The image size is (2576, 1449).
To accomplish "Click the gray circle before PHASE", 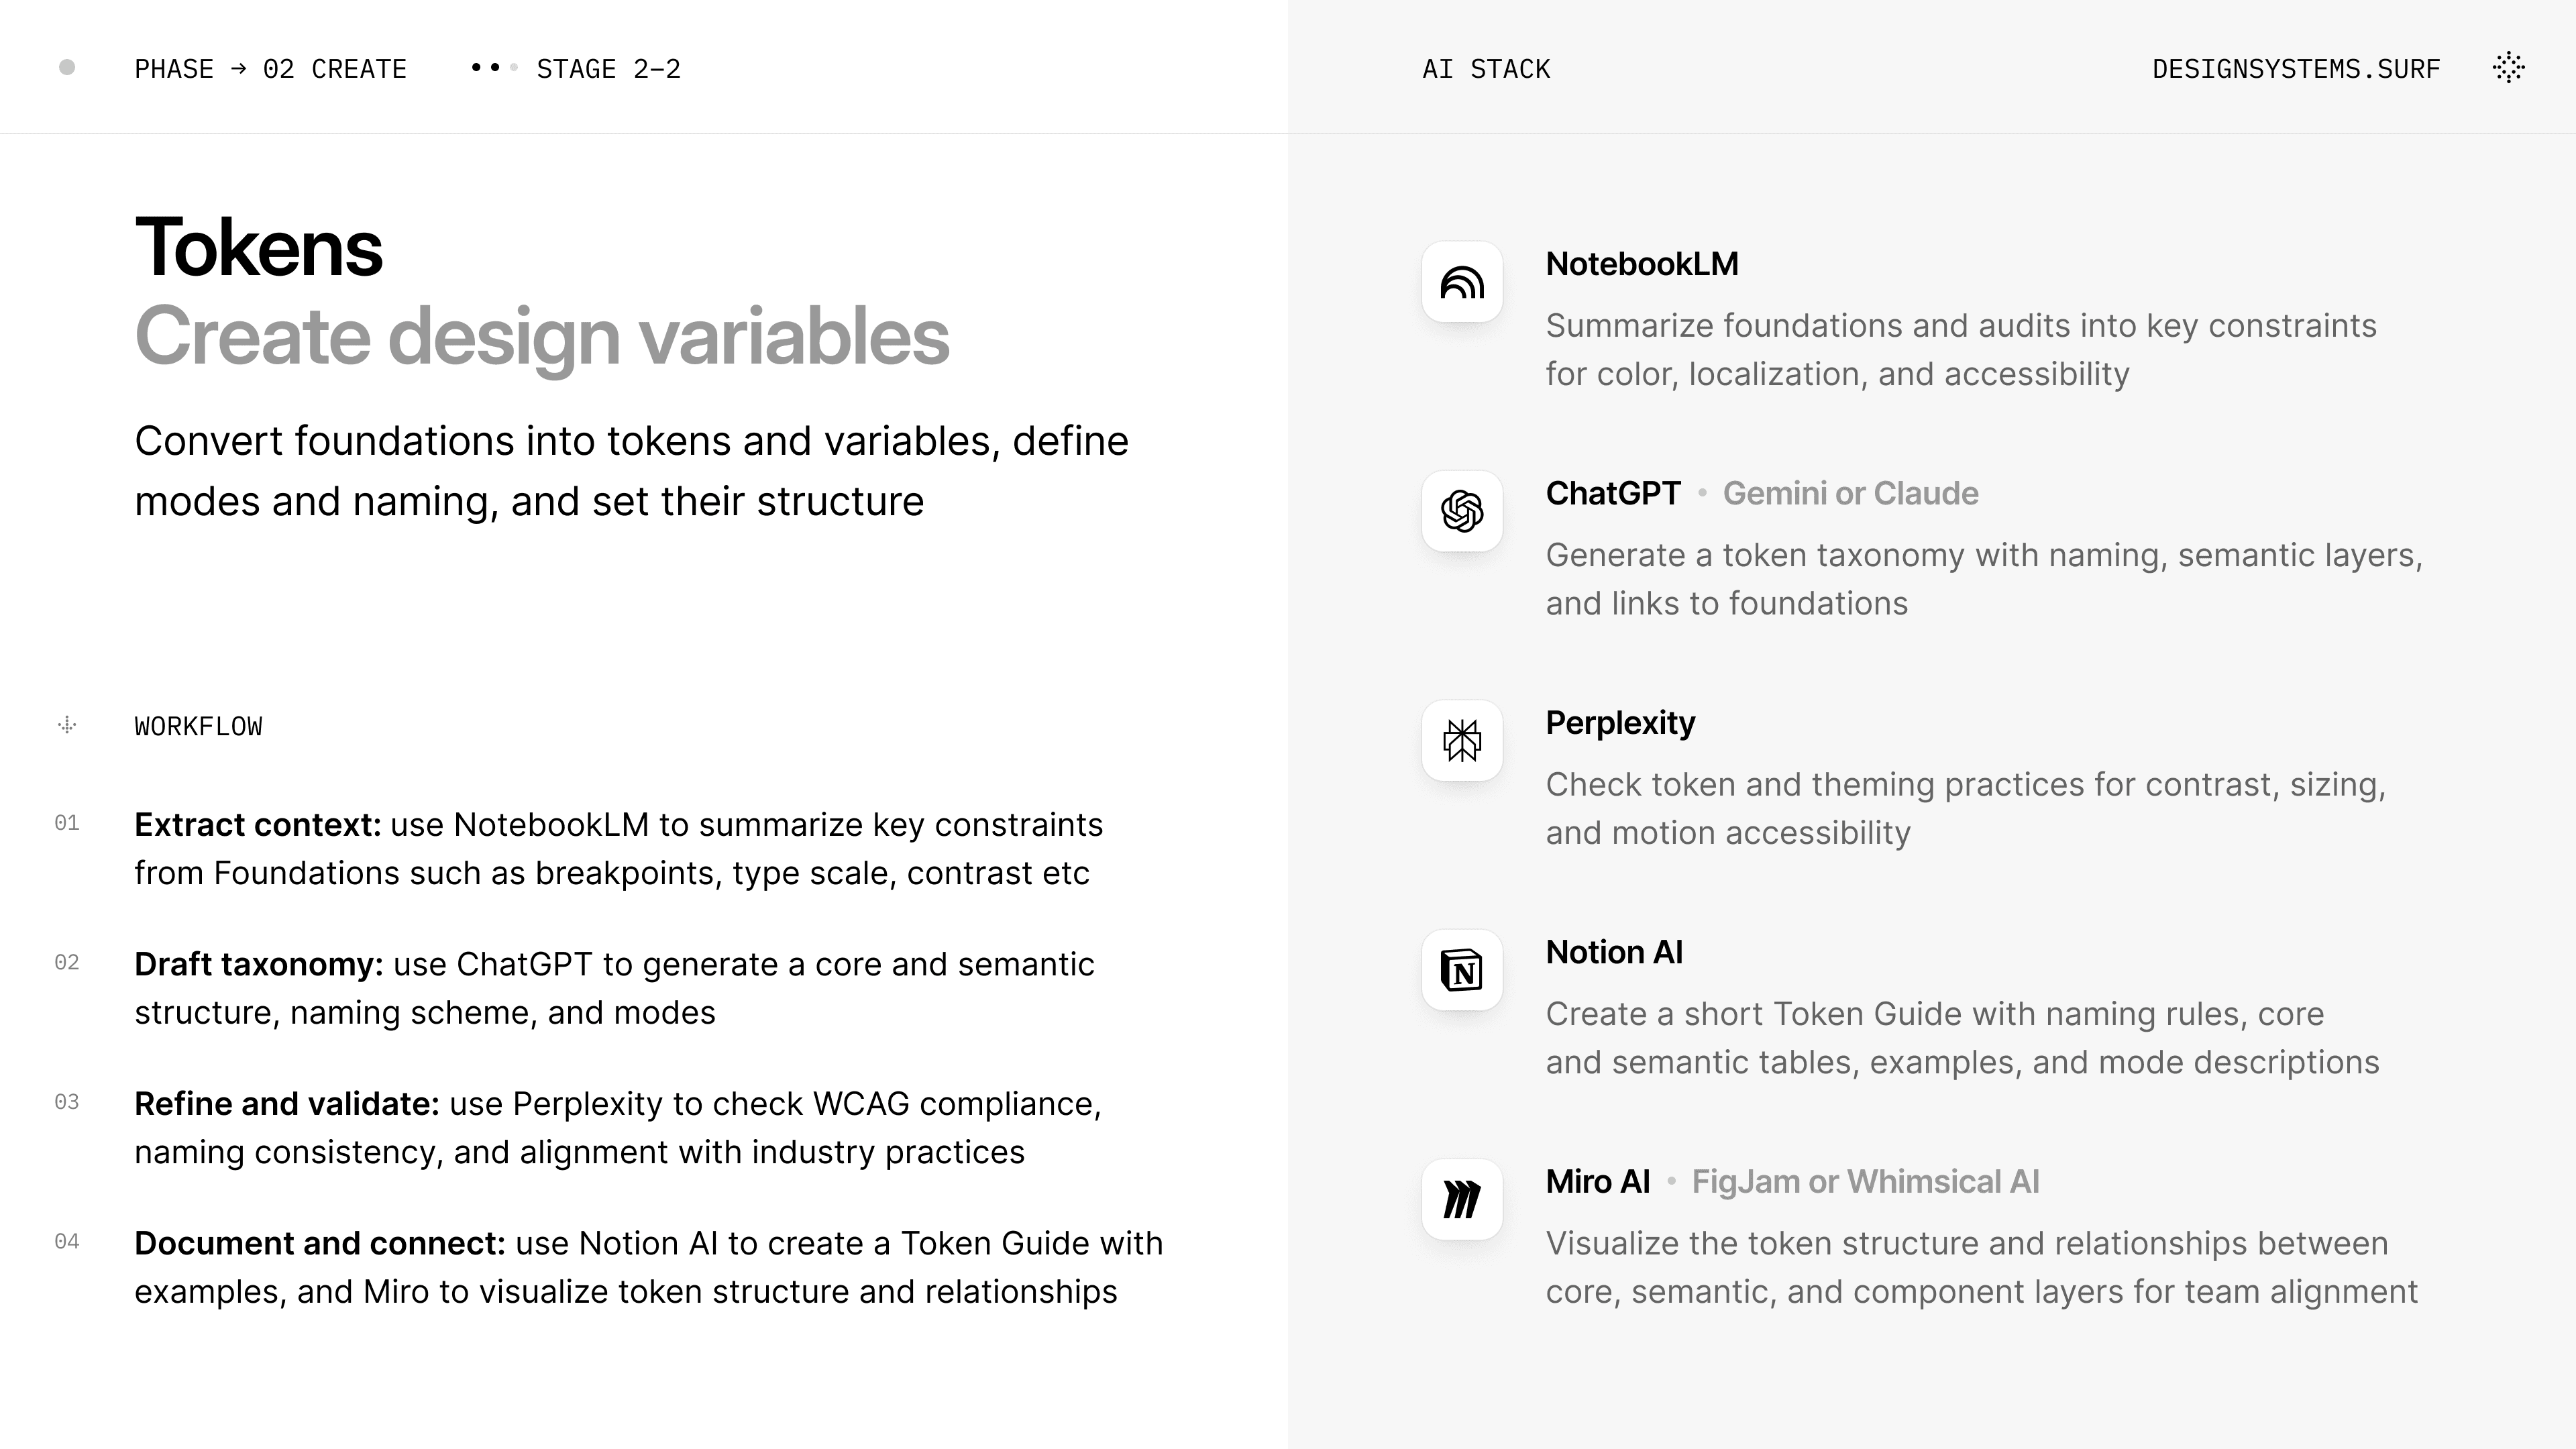I will click(x=67, y=67).
